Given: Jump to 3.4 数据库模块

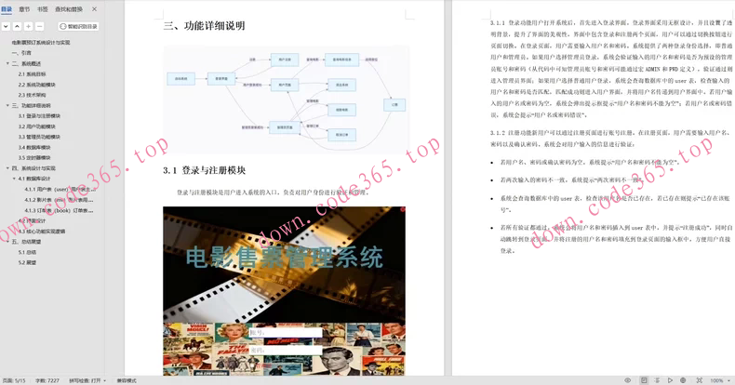Looking at the screenshot, I should 34,147.
